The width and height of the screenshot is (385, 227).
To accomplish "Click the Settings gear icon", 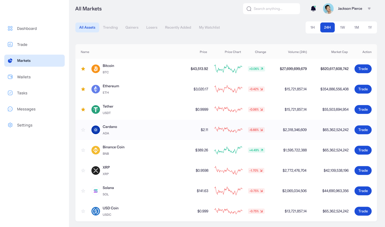I will [x=10, y=125].
